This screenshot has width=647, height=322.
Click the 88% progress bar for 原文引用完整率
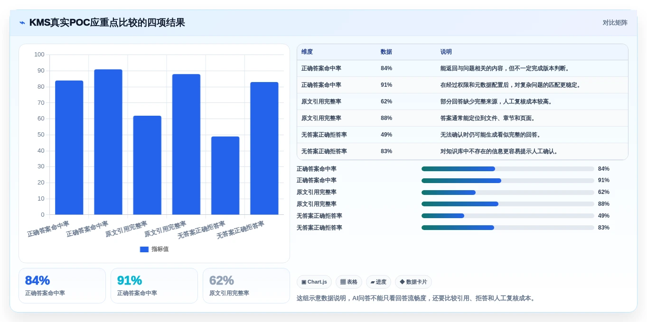[507, 204]
